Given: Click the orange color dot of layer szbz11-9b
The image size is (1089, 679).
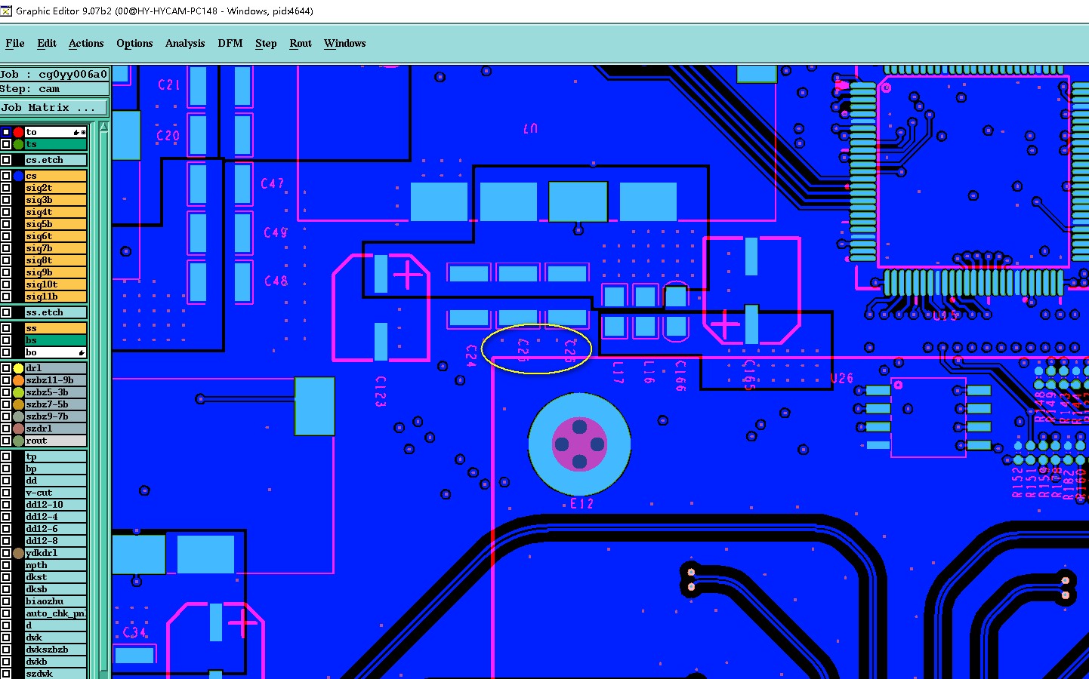Looking at the screenshot, I should (18, 380).
